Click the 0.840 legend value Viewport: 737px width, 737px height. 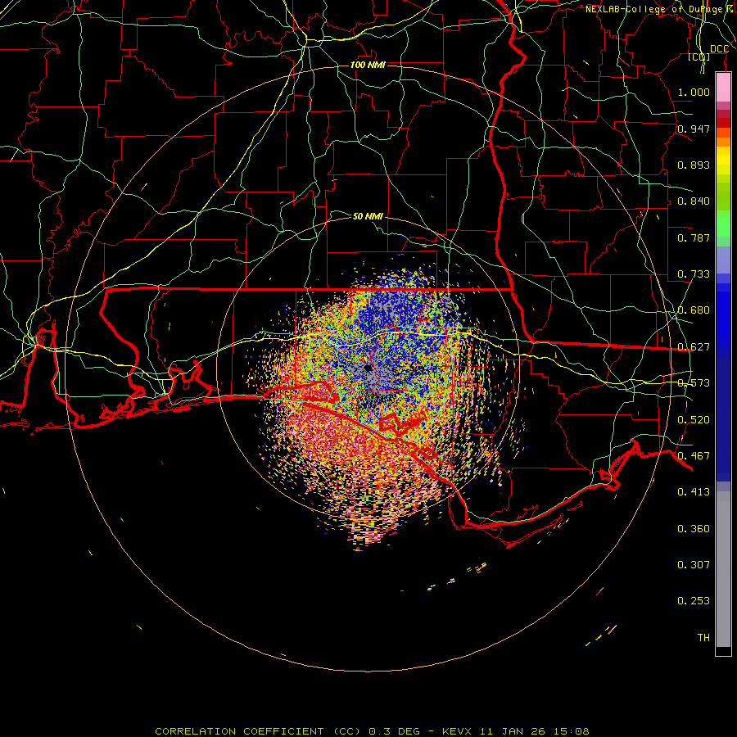(x=694, y=201)
